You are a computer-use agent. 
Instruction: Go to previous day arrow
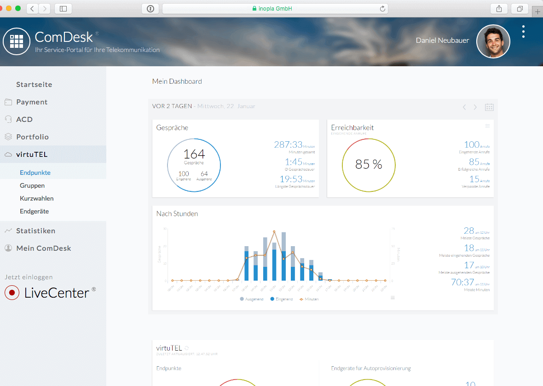[x=464, y=107]
